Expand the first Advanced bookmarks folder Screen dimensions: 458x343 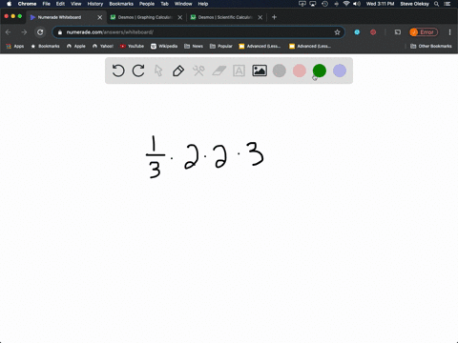(260, 46)
